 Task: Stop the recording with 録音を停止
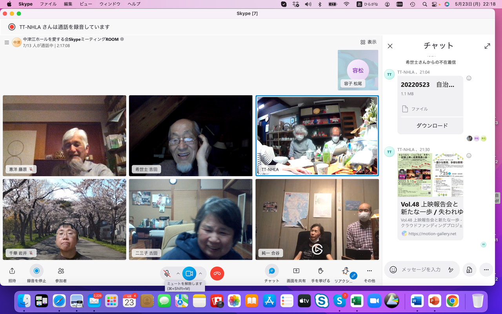coord(36,271)
